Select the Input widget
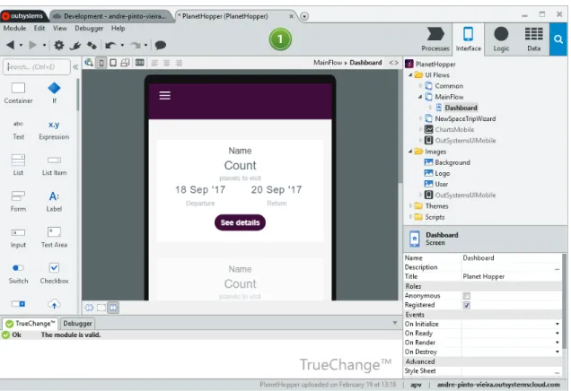The height and width of the screenshot is (391, 571). coord(18,238)
